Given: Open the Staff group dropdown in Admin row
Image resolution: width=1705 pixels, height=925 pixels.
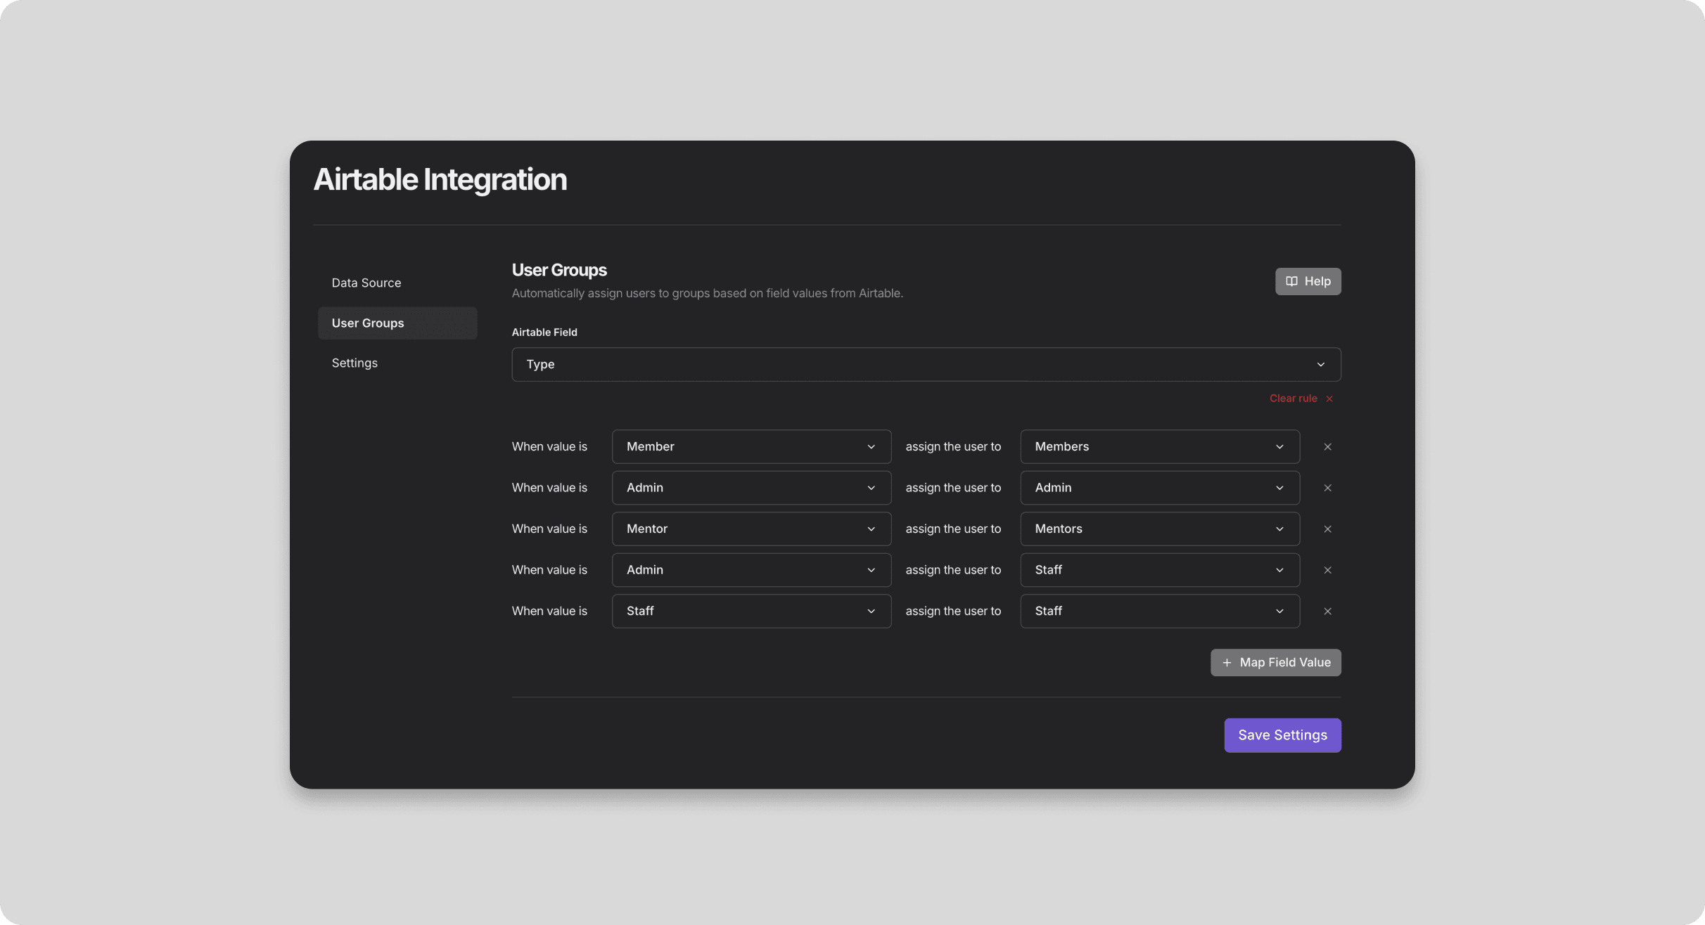Looking at the screenshot, I should coord(1159,570).
